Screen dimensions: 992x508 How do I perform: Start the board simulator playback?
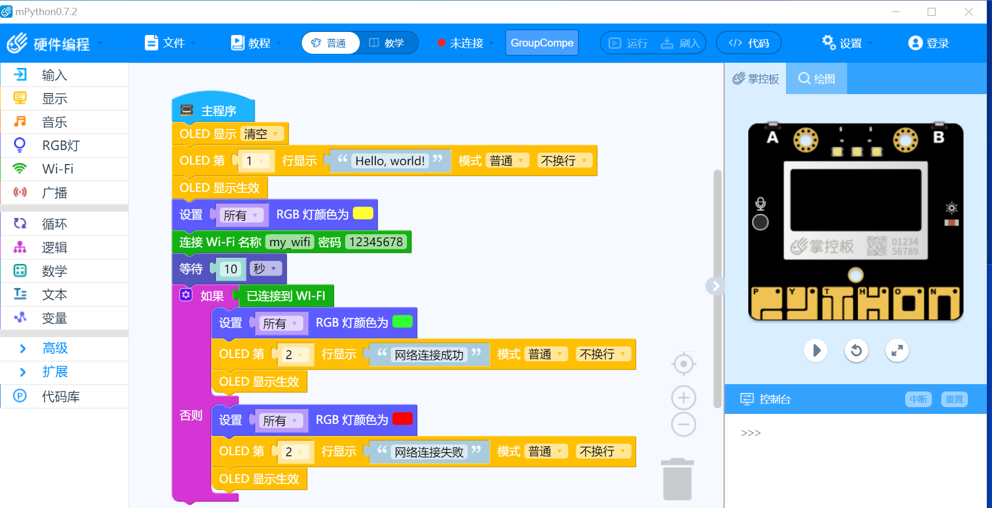pyautogui.click(x=816, y=350)
